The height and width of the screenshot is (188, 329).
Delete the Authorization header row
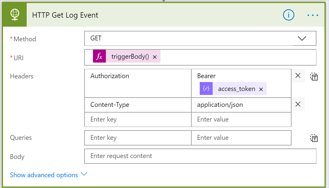click(298, 76)
